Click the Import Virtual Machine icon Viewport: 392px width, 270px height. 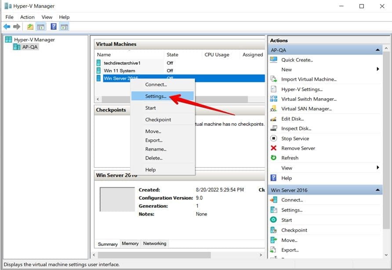(274, 79)
